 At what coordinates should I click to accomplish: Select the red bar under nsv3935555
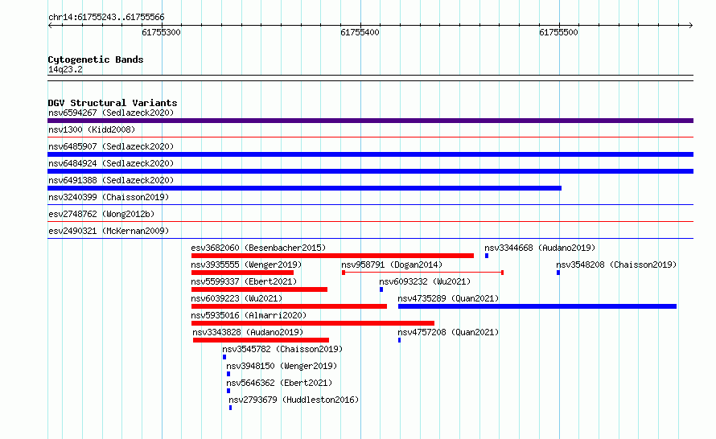[242, 273]
